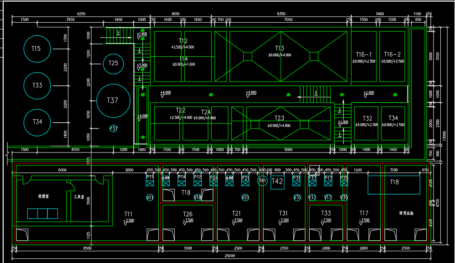Click the T26 room label

[x=188, y=214]
